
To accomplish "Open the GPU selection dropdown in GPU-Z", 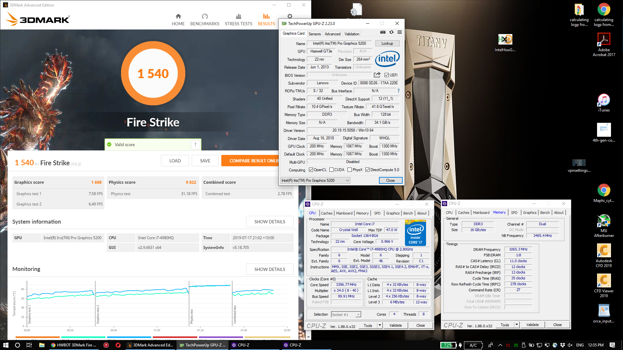I will coord(315,181).
